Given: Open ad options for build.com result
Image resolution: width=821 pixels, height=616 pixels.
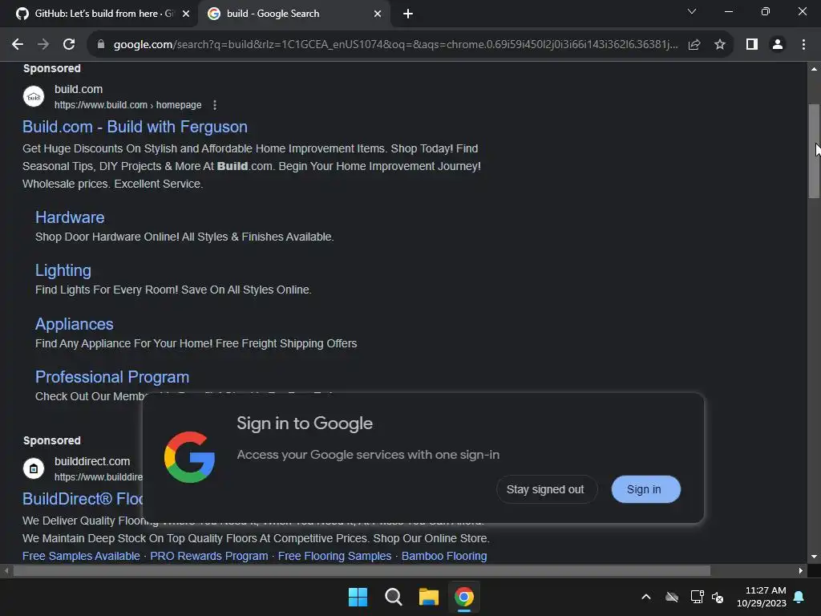Looking at the screenshot, I should tap(215, 105).
